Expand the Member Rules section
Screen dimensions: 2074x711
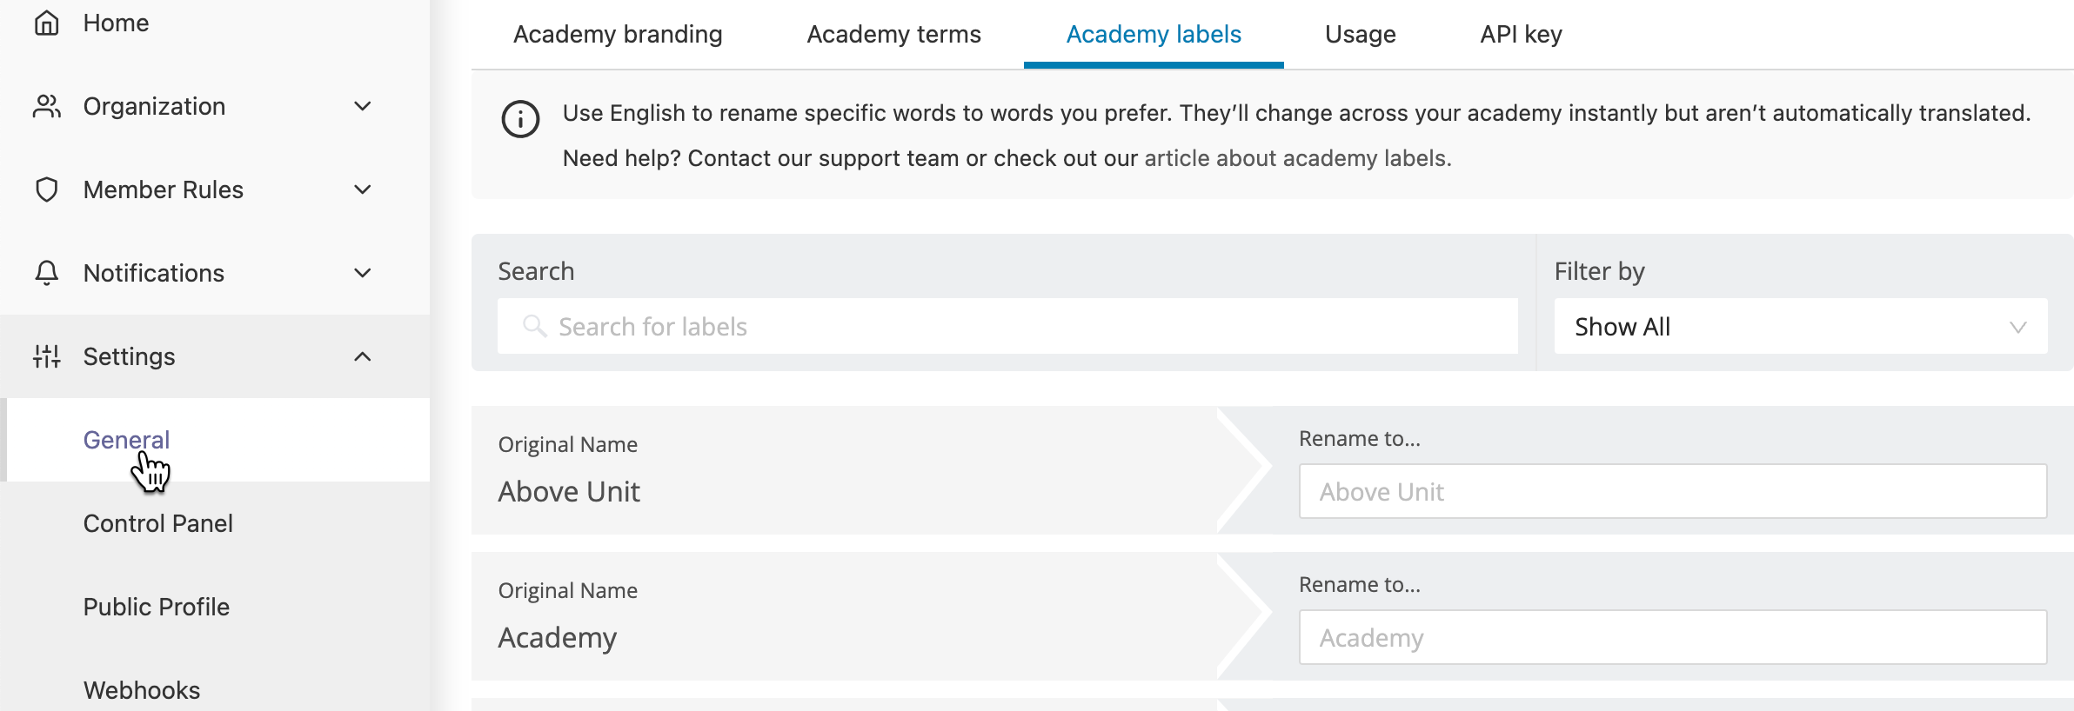point(364,190)
